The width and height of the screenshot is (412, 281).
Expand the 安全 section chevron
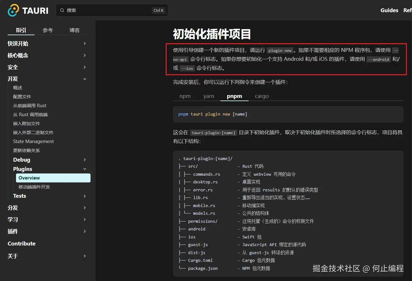tap(85, 67)
